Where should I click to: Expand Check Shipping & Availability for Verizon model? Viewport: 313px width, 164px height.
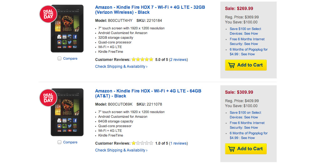tap(121, 67)
